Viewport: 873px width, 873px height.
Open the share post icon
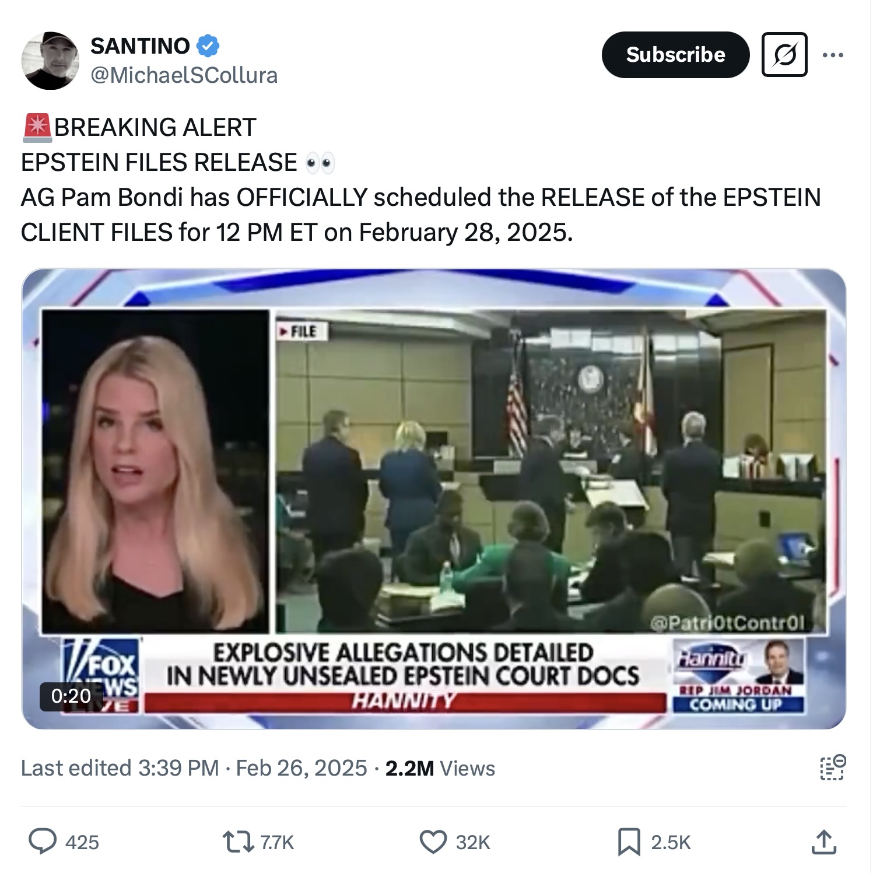click(x=823, y=842)
